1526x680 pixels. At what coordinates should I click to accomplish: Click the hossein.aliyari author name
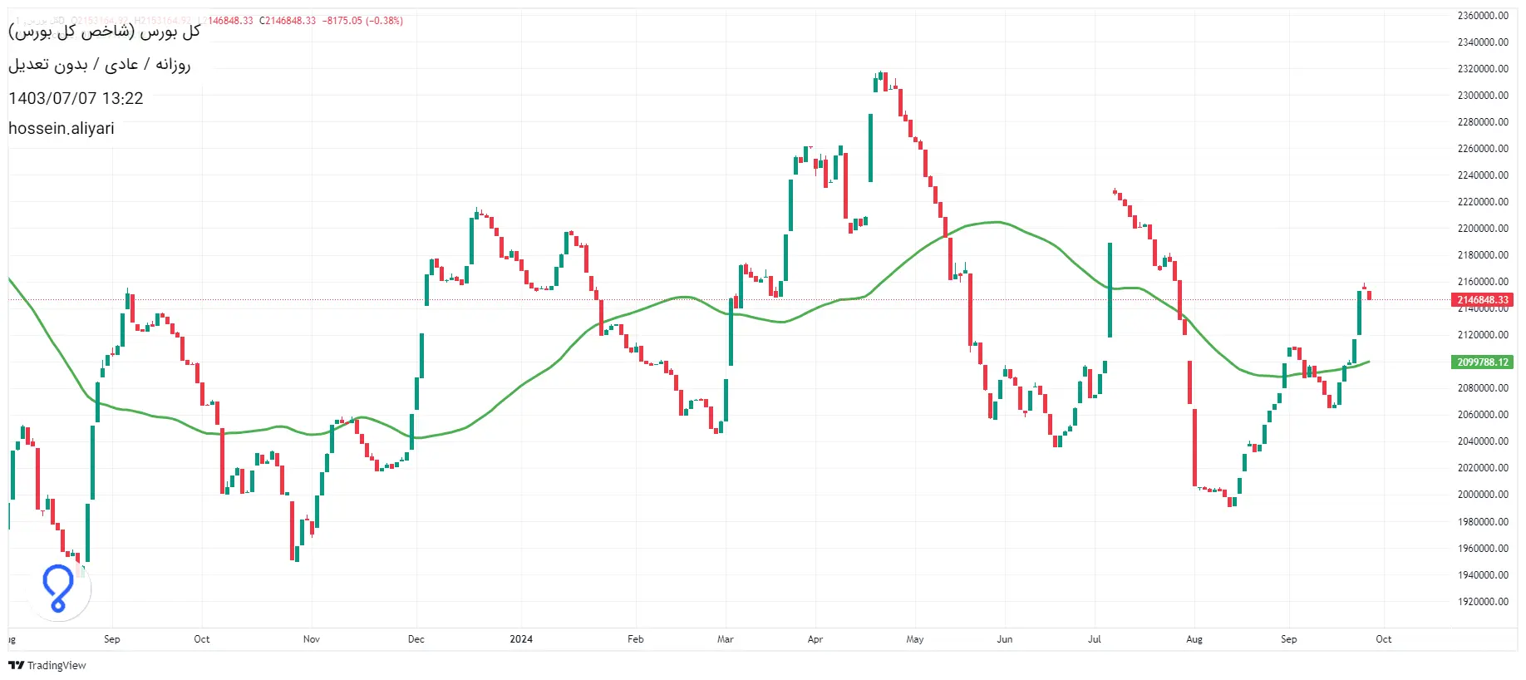pyautogui.click(x=62, y=129)
